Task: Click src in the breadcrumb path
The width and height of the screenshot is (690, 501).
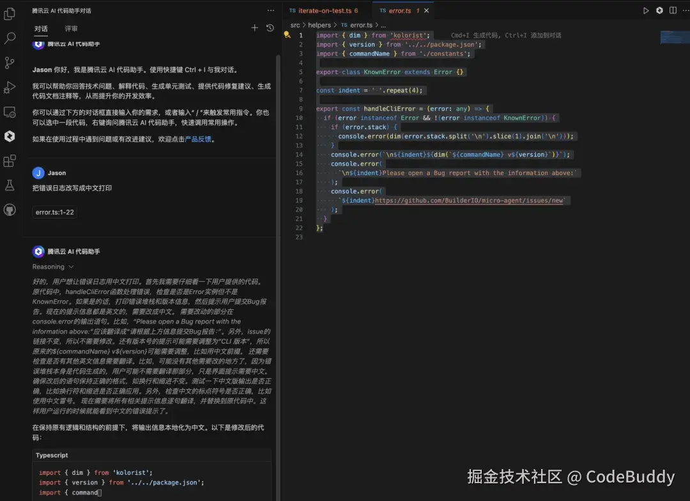Action: click(x=295, y=25)
